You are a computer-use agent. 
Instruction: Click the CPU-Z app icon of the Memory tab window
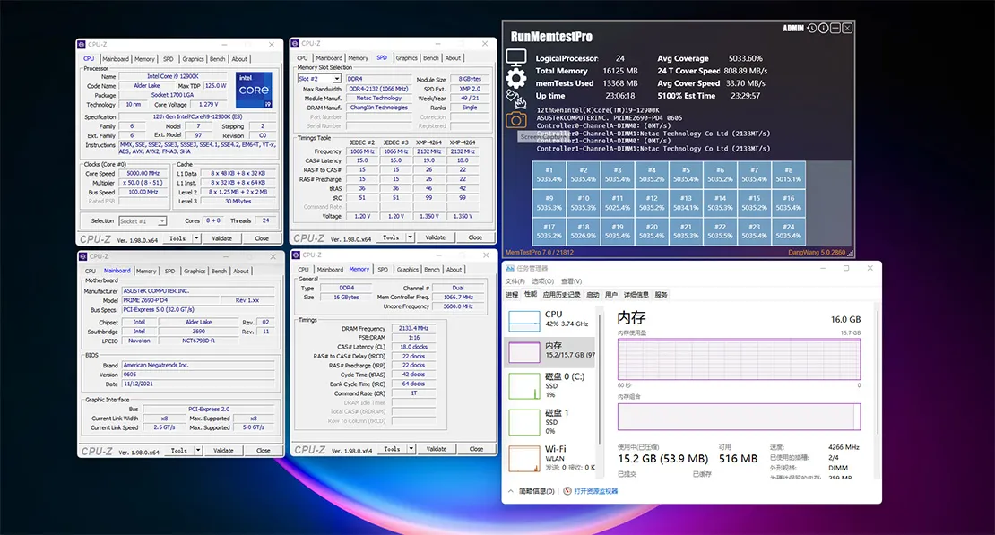click(x=296, y=255)
